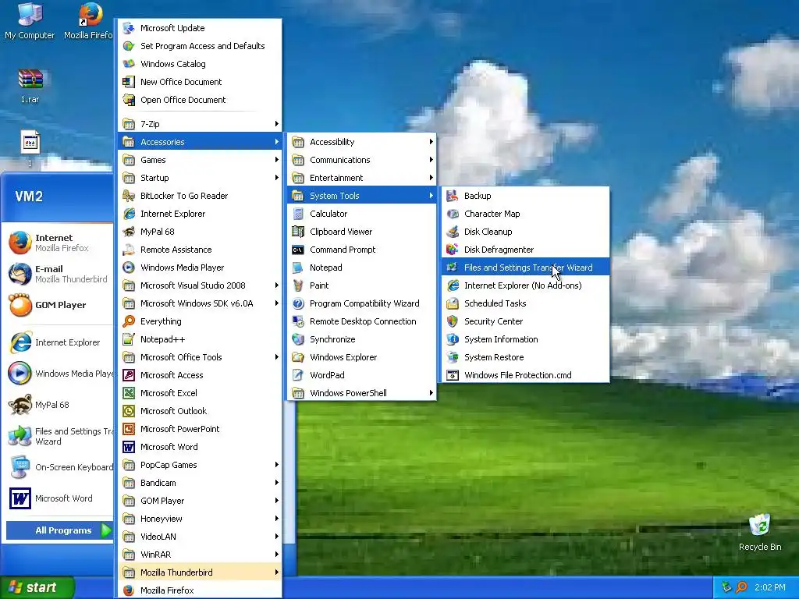Open the Backup tool icon

(x=452, y=196)
